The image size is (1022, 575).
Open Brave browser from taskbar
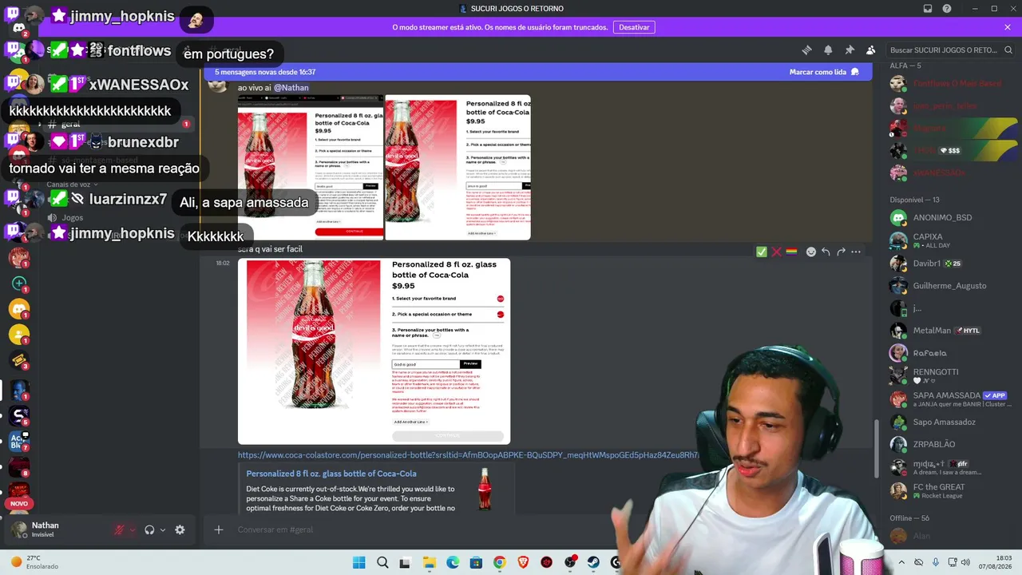tap(523, 562)
